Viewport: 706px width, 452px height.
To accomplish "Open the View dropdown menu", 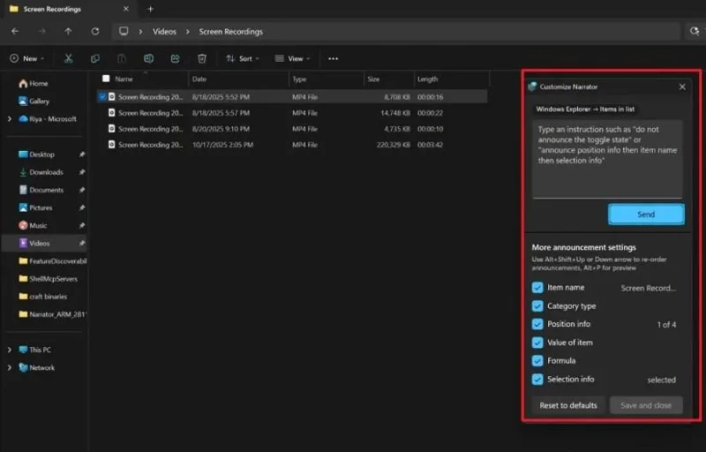I will tap(293, 58).
